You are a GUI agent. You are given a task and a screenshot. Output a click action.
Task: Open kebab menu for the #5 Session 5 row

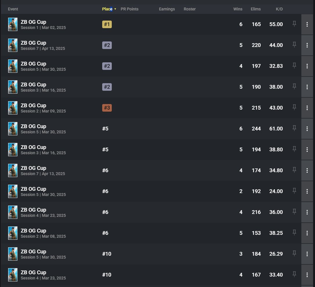point(307,128)
